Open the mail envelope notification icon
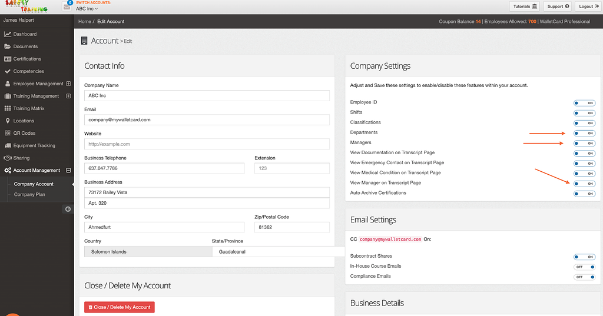 (x=67, y=6)
